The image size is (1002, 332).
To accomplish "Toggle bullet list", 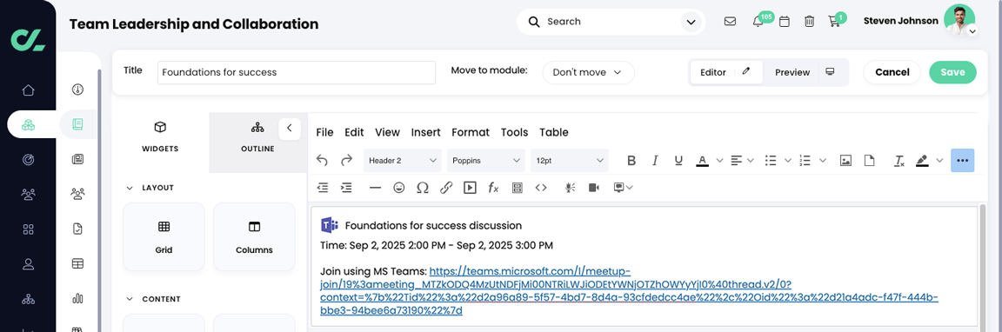I will 772,160.
